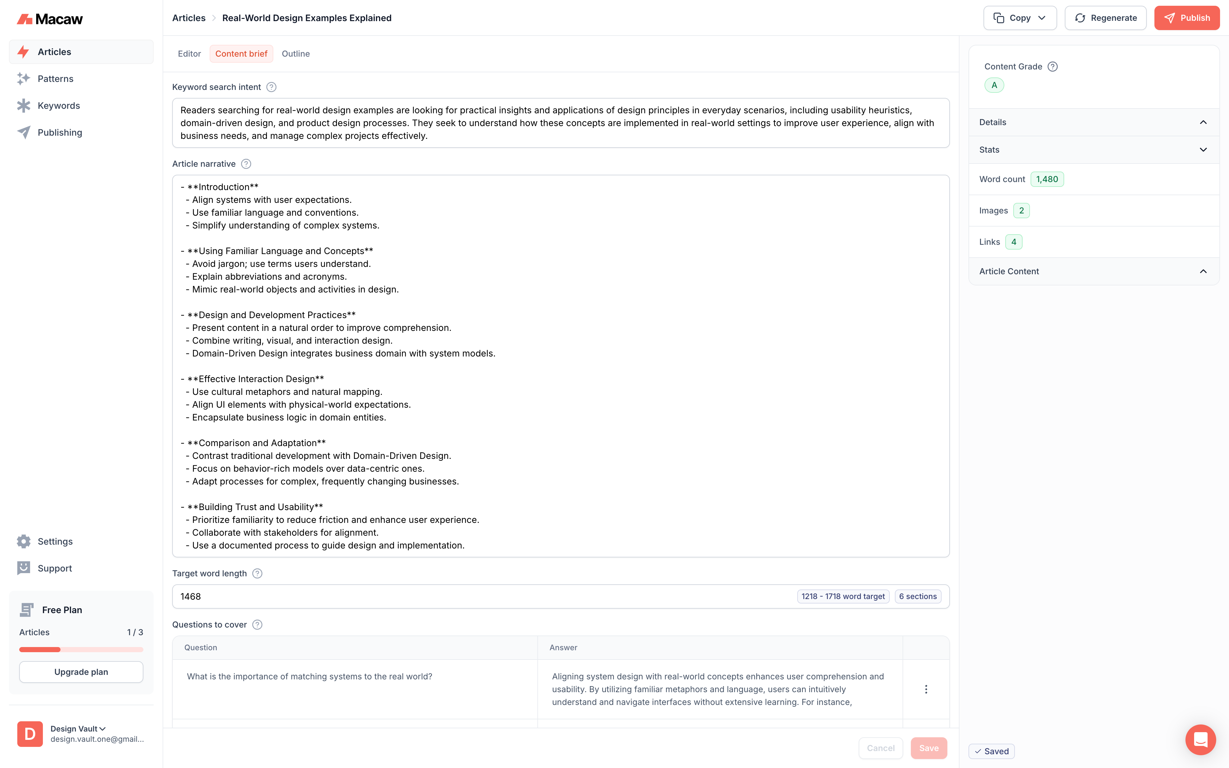Screen dimensions: 1229x768
Task: Switch to the Outline tab
Action: click(296, 54)
